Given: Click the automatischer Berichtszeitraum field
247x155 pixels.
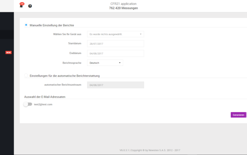Looking at the screenshot, I should (115, 85).
